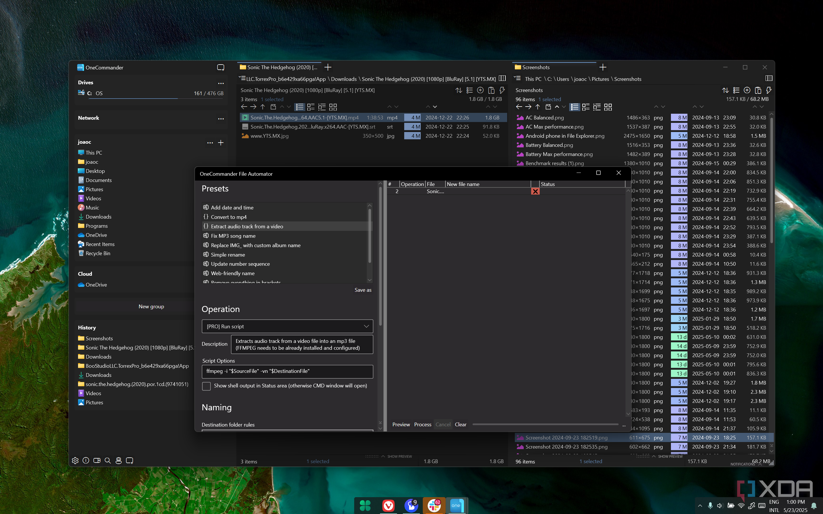The image size is (823, 514).
Task: Switch Sonic pane to thumbnail grid view
Action: tap(333, 107)
